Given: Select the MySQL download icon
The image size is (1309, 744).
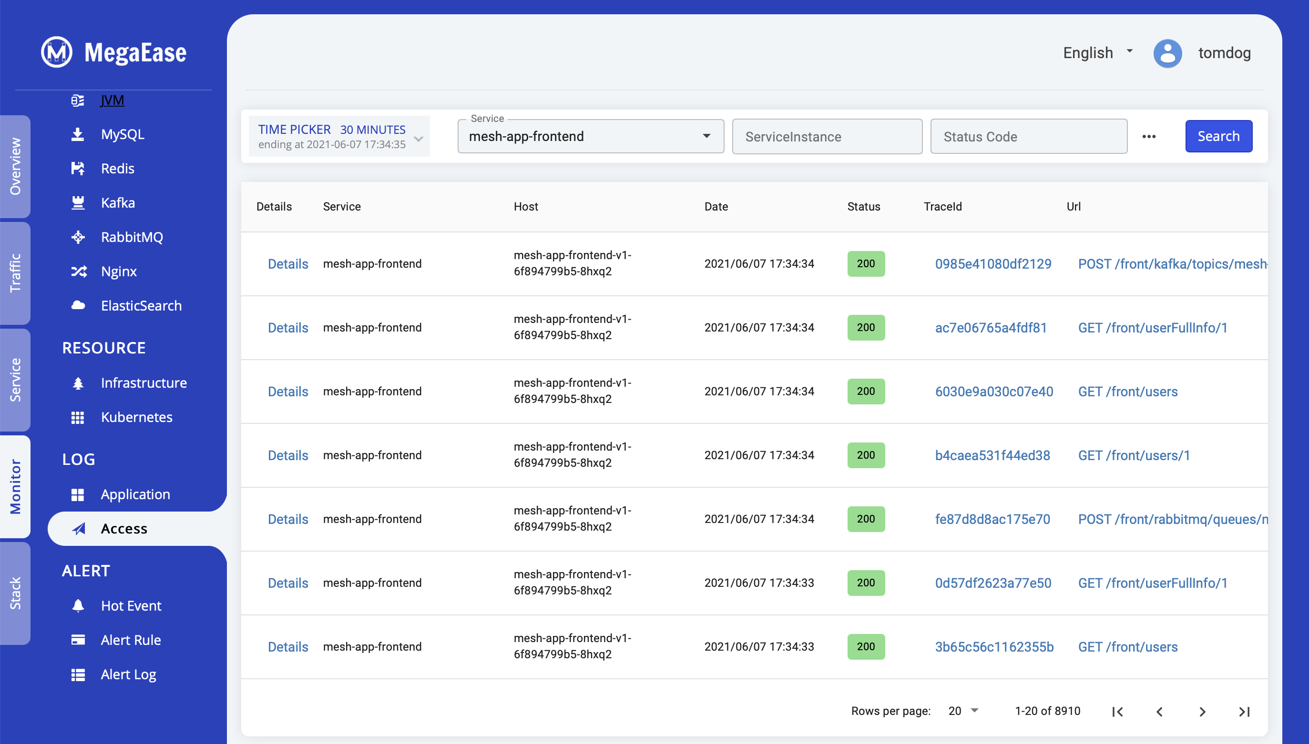Looking at the screenshot, I should 78,134.
